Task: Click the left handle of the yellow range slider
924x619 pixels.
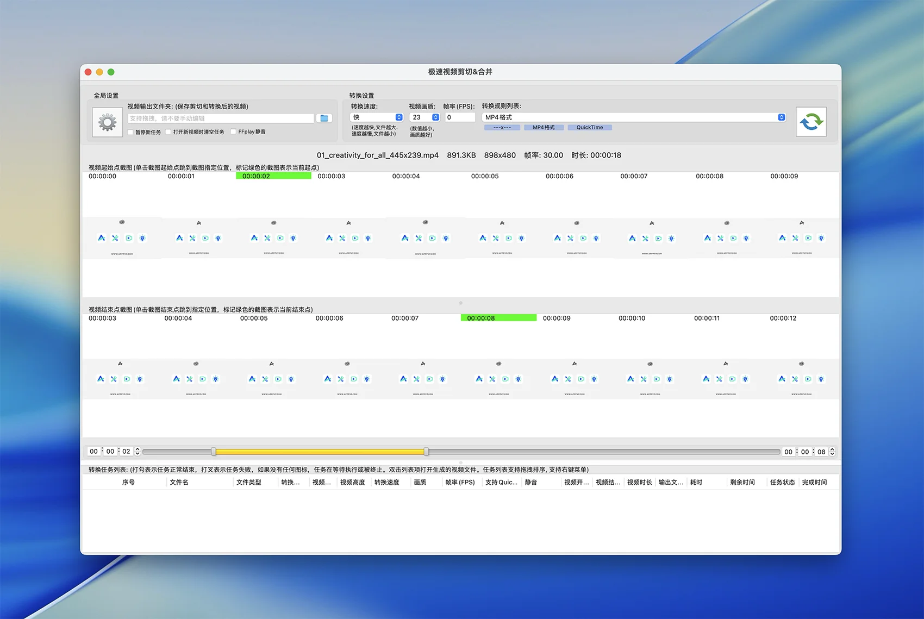Action: (214, 452)
